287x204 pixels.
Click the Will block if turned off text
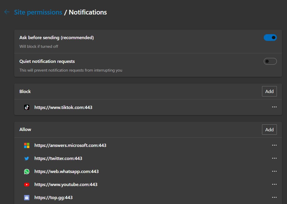tap(39, 47)
